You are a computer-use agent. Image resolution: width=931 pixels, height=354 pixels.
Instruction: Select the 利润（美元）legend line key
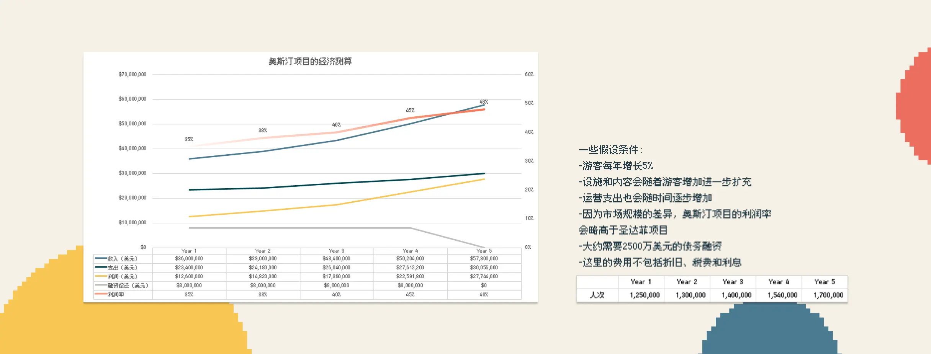(101, 276)
